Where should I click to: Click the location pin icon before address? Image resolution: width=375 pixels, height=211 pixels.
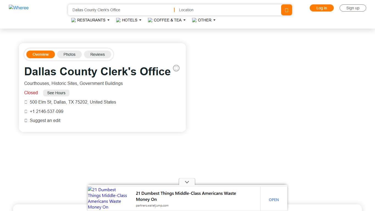coord(26,102)
